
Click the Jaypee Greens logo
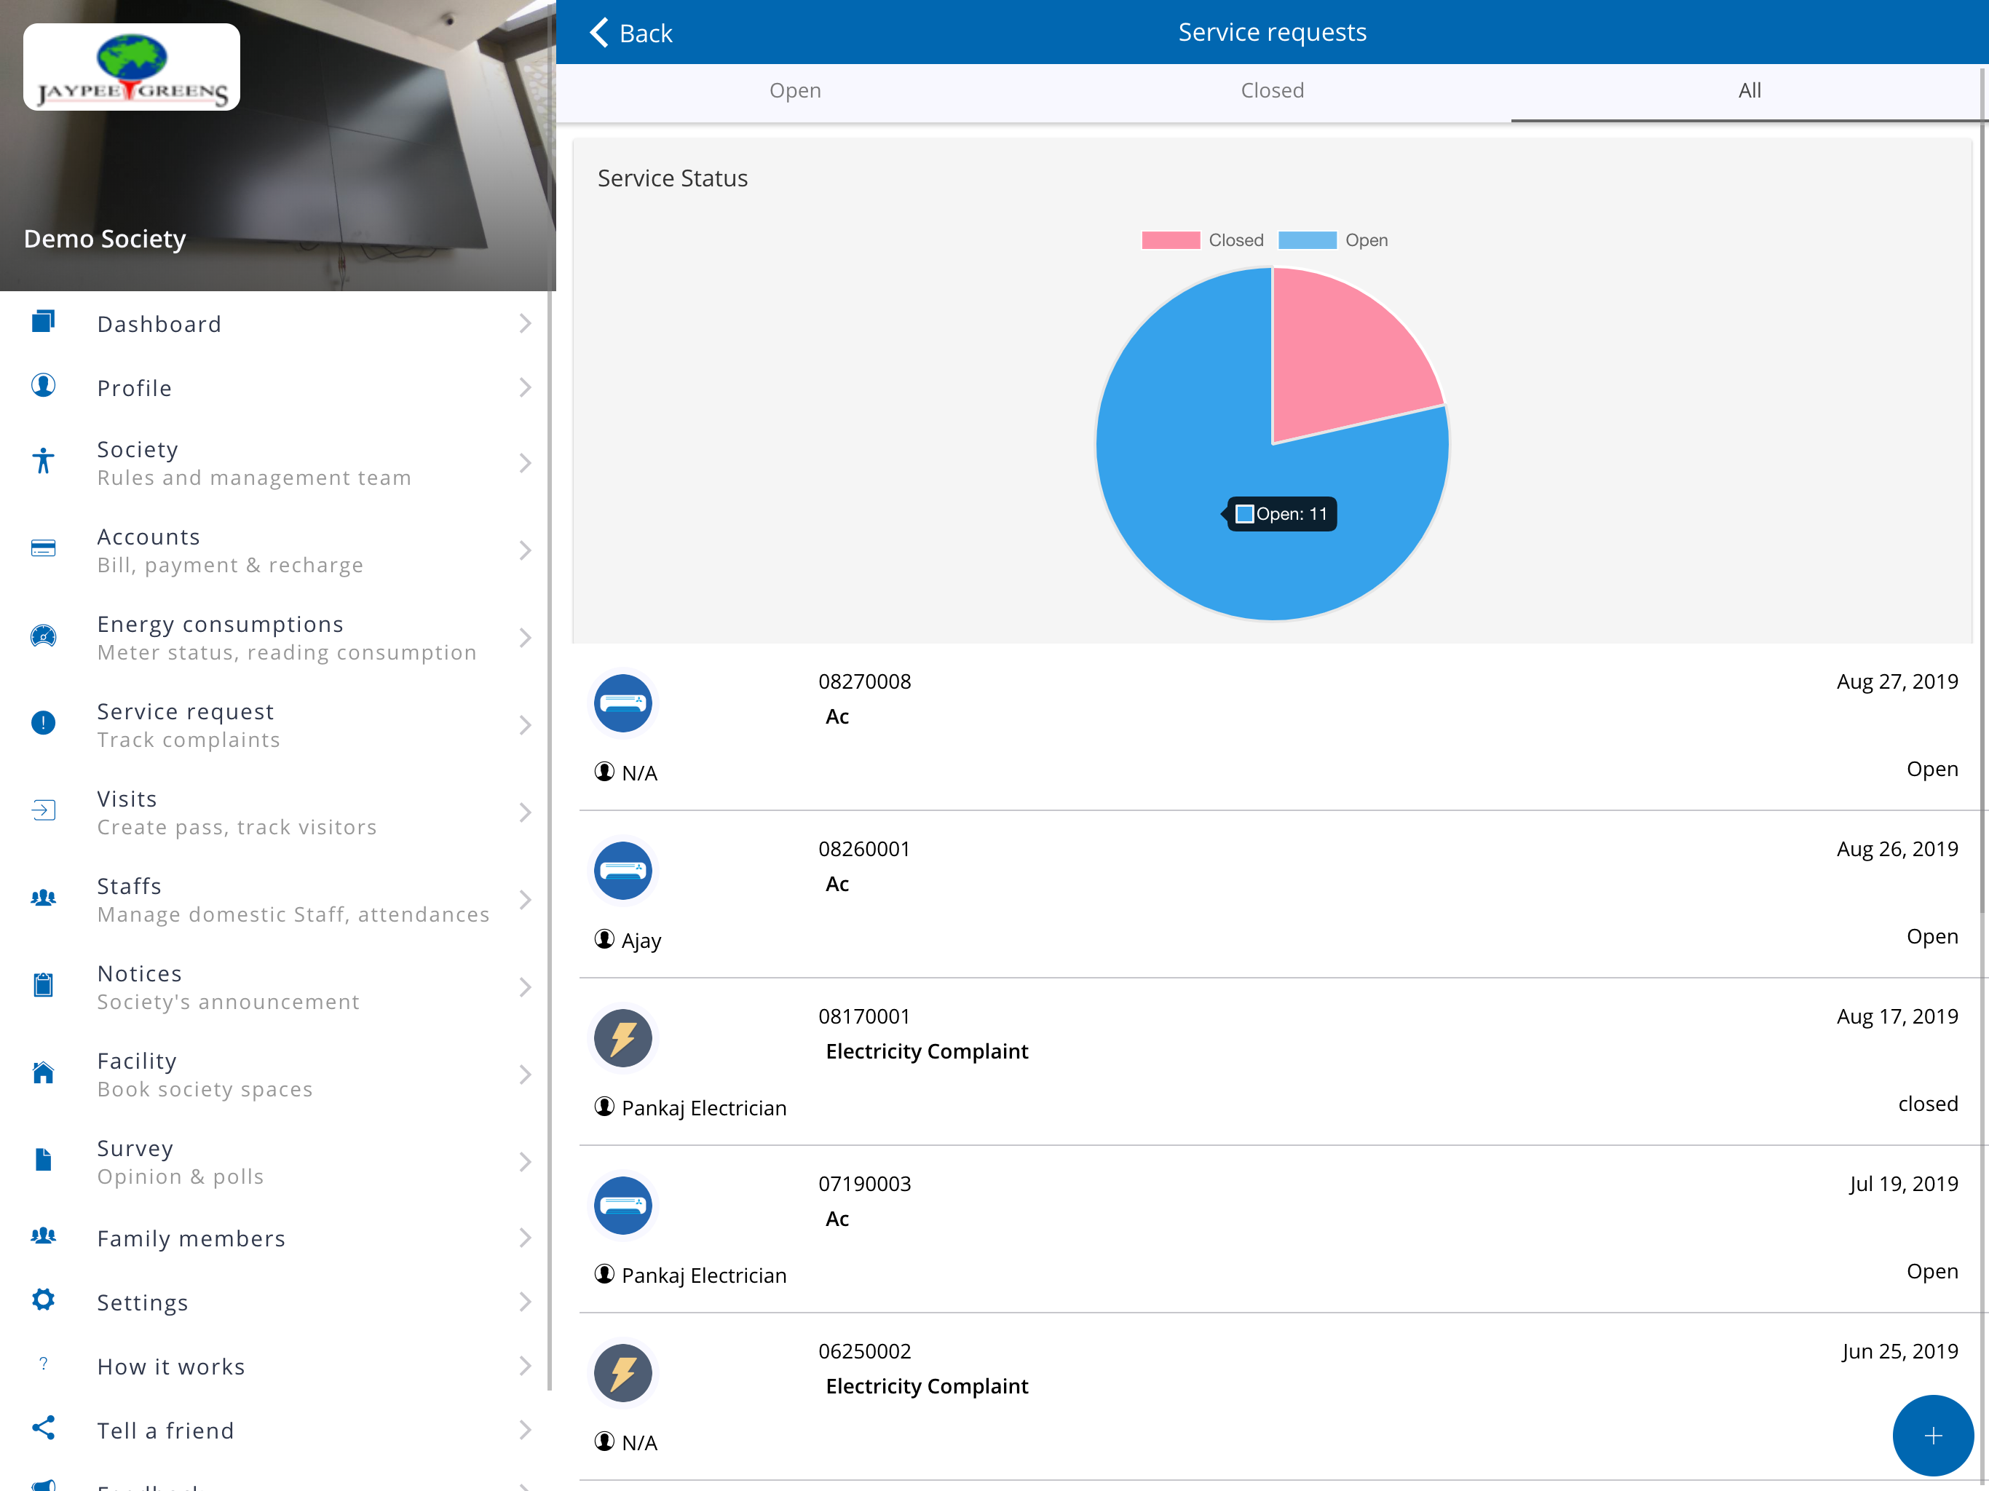click(x=131, y=68)
